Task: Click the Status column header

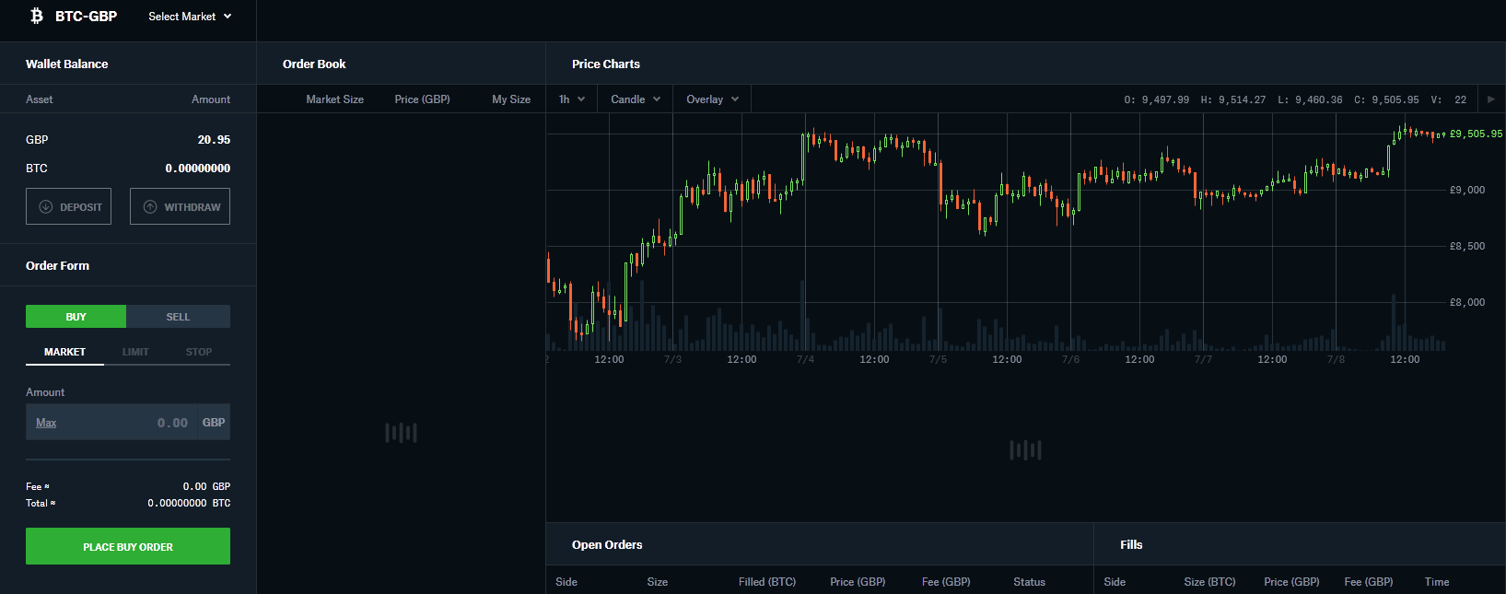Action: [x=1029, y=582]
